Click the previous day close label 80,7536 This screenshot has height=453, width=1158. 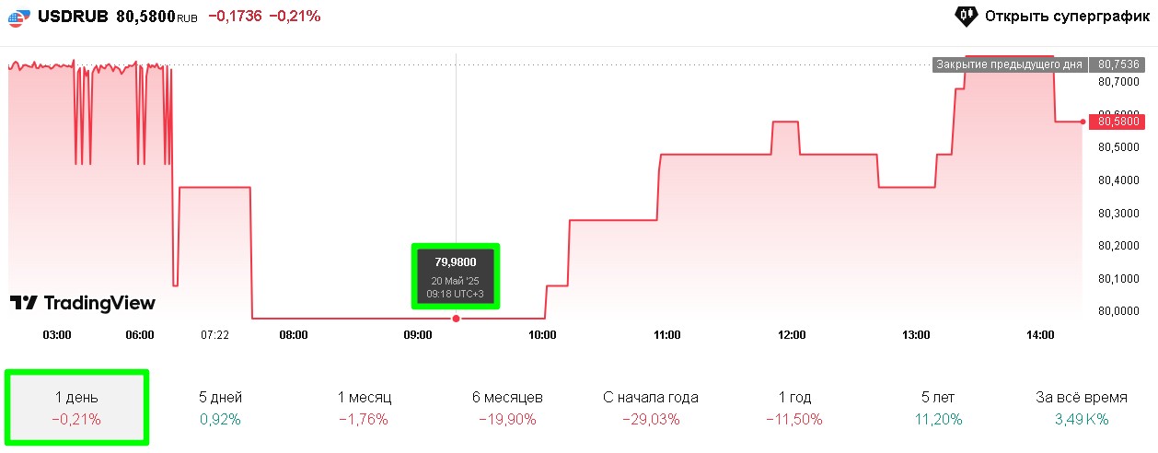(x=1116, y=64)
